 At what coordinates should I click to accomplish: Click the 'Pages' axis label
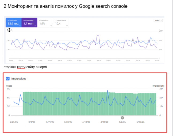9,86
